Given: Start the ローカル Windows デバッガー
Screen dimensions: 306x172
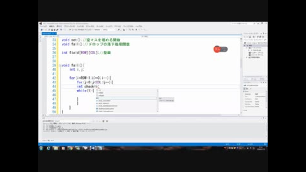Looking at the screenshot, I should tap(81, 30).
